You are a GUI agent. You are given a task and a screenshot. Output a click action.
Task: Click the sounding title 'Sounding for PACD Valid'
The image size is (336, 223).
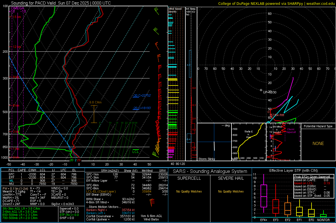(x=34, y=3)
